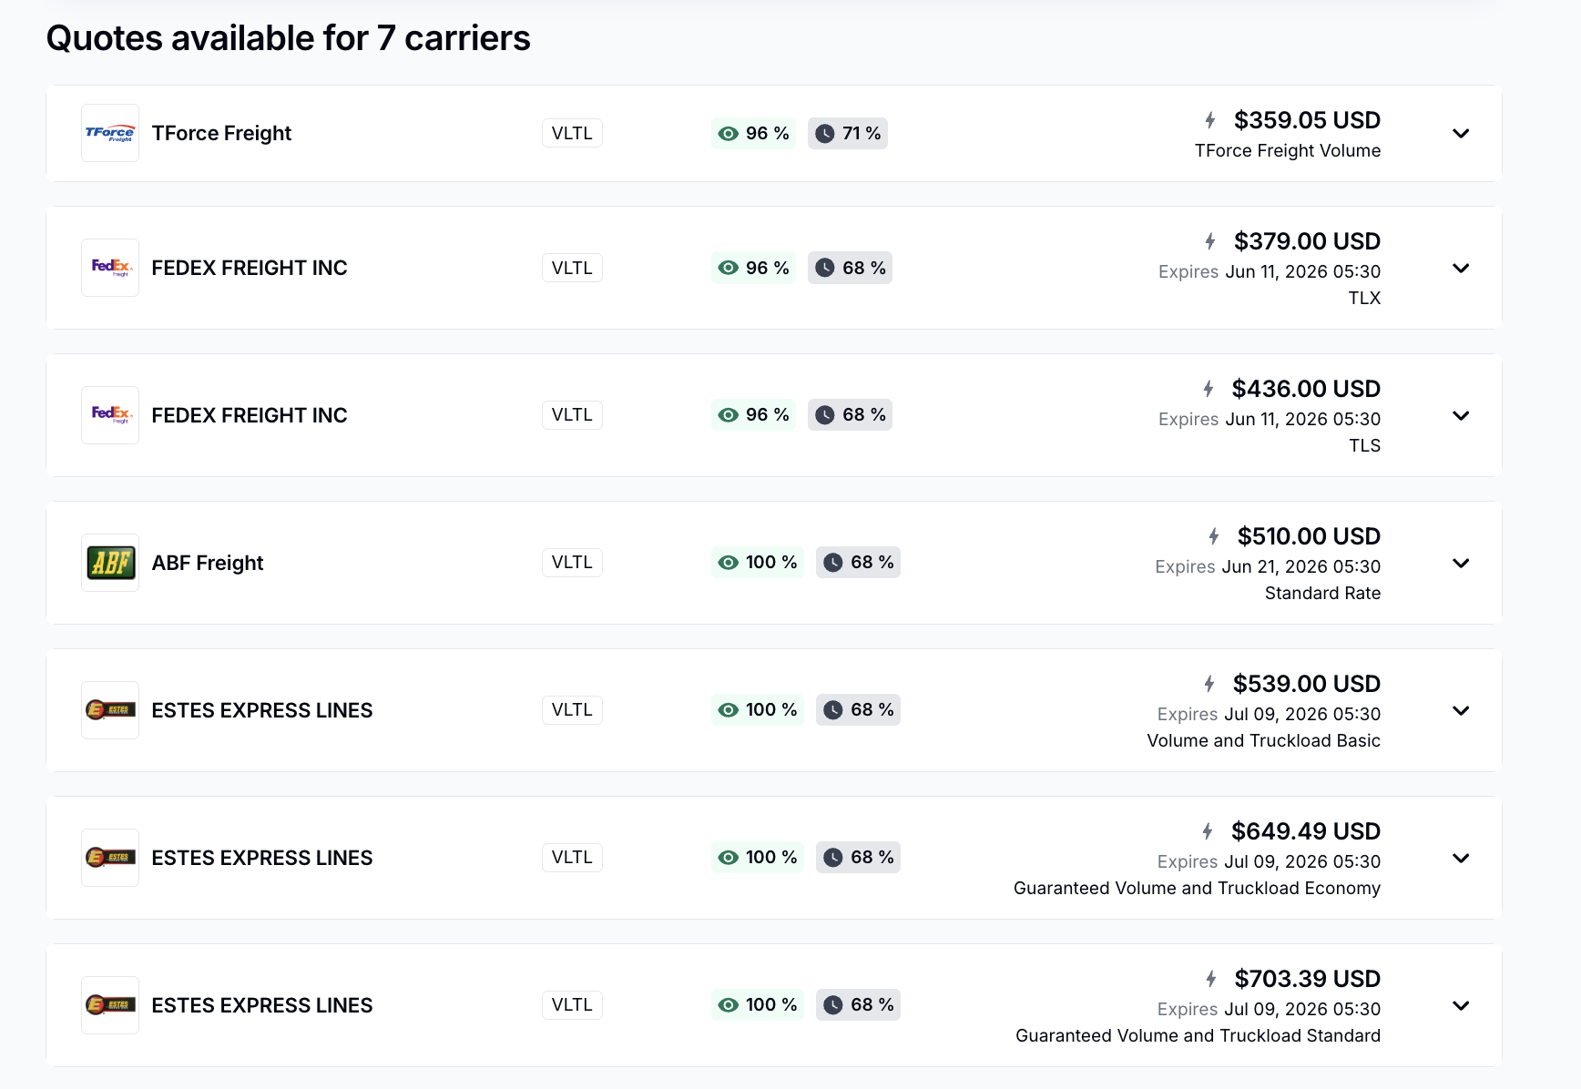Click the eye 100 % badge on ABF Freight
The width and height of the screenshot is (1581, 1089).
(758, 563)
